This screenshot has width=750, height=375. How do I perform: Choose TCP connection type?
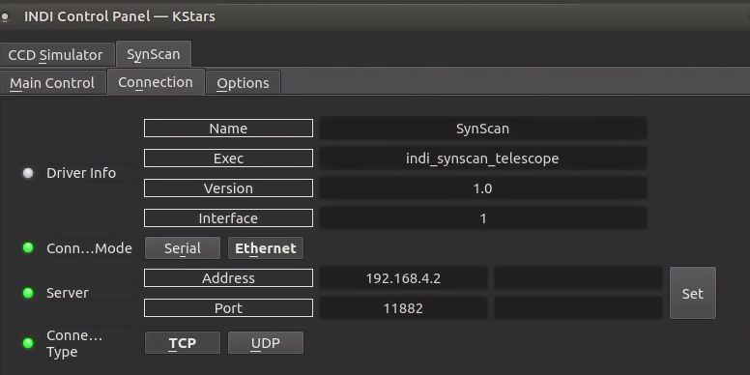point(183,343)
